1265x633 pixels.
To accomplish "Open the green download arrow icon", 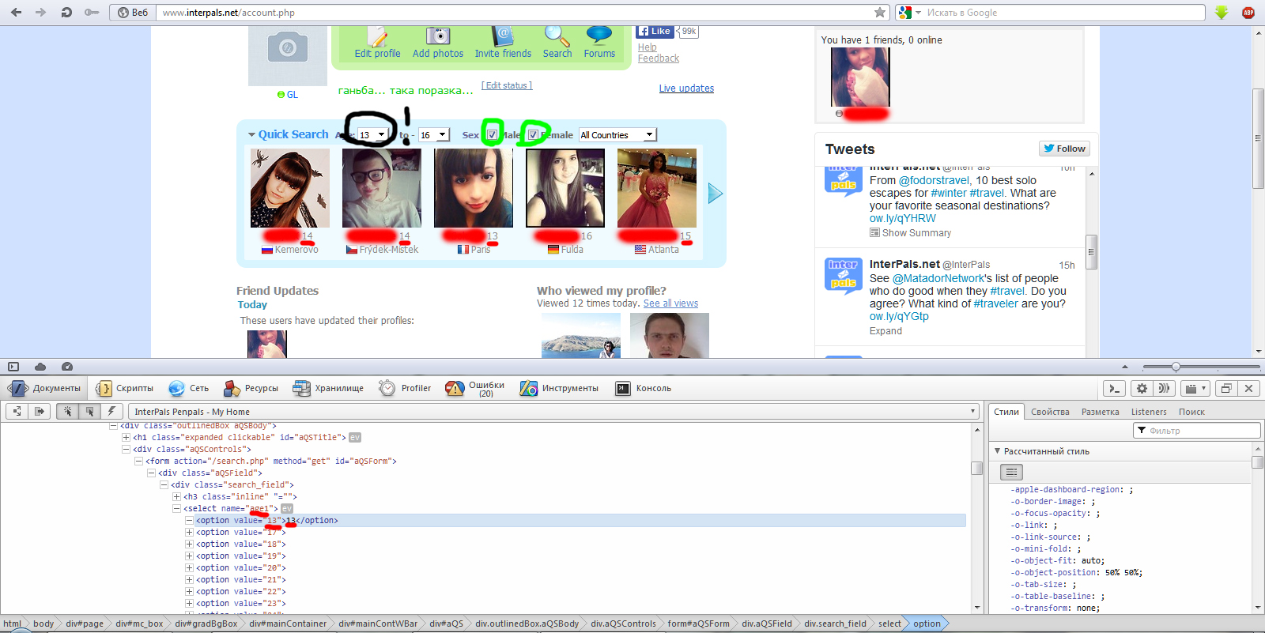I will 1222,13.
